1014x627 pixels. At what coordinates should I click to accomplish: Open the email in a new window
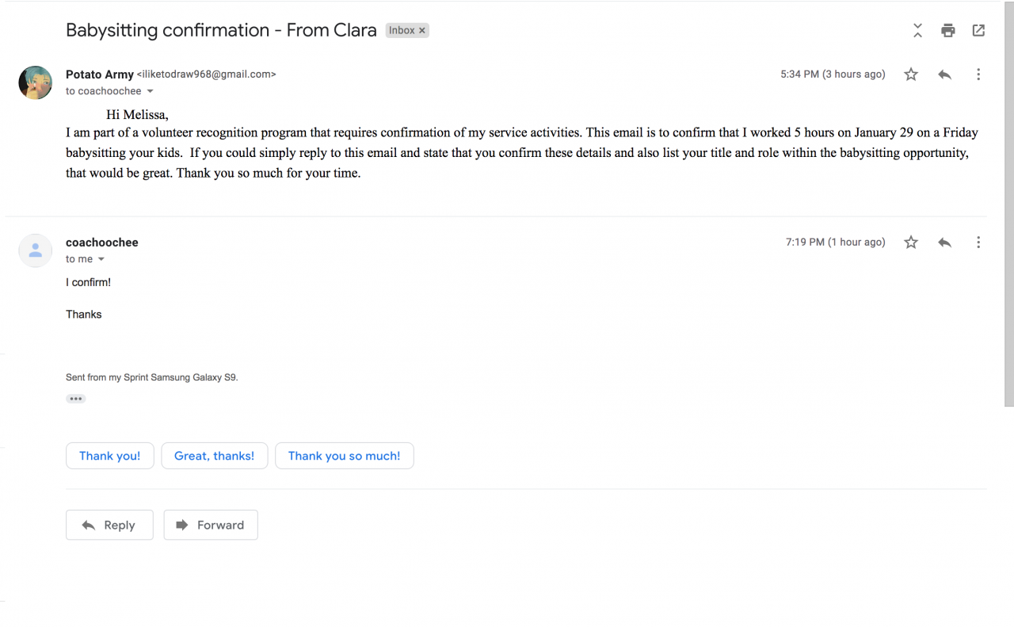pyautogui.click(x=978, y=31)
